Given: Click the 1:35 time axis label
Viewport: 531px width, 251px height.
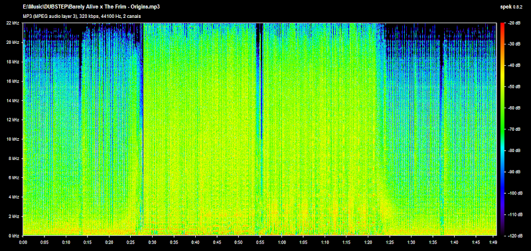Looking at the screenshot, I should click(x=433, y=242).
